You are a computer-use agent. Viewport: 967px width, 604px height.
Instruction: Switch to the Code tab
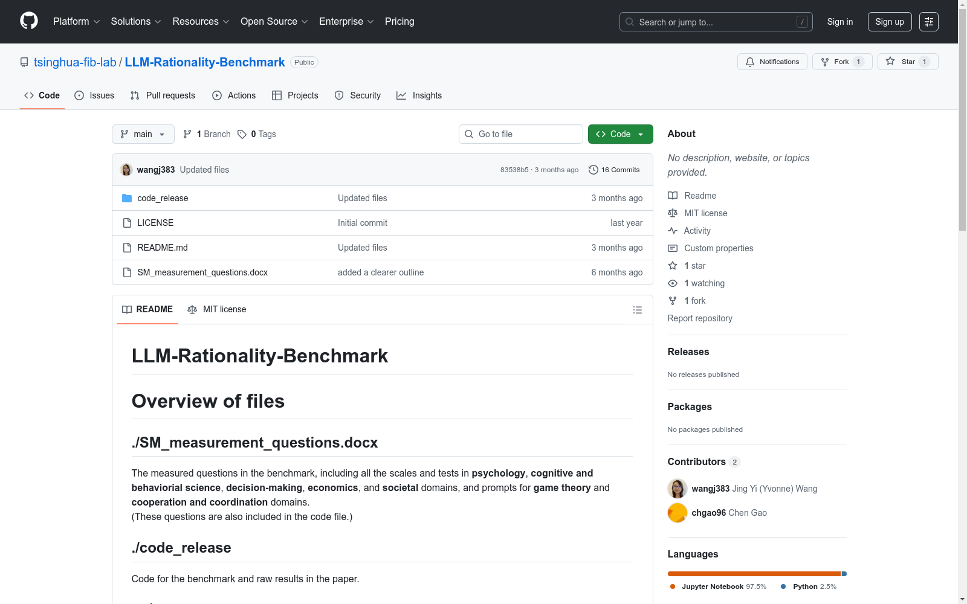tap(42, 95)
